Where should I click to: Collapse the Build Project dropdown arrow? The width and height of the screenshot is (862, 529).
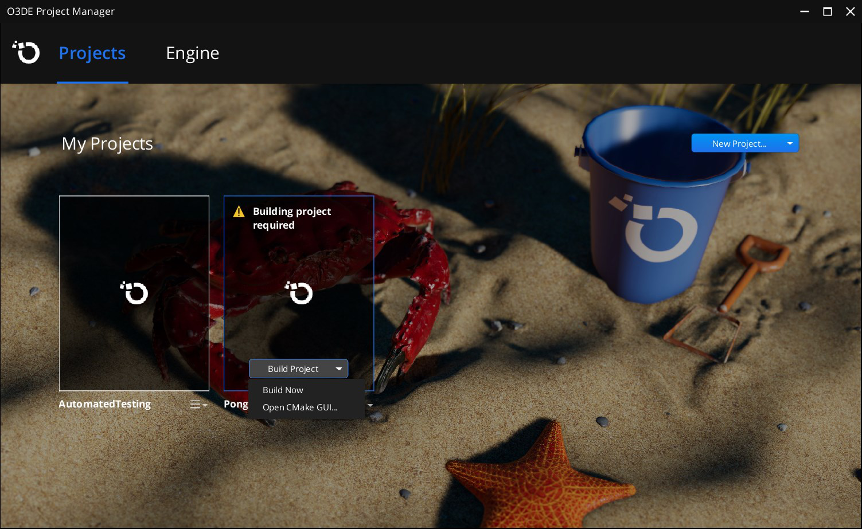[x=339, y=369]
